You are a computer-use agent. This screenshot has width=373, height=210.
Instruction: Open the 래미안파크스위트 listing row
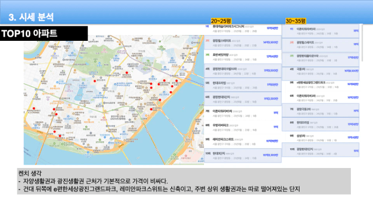click(242, 141)
